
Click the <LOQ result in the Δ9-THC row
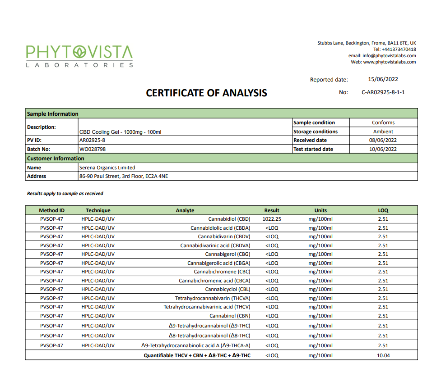272,326
